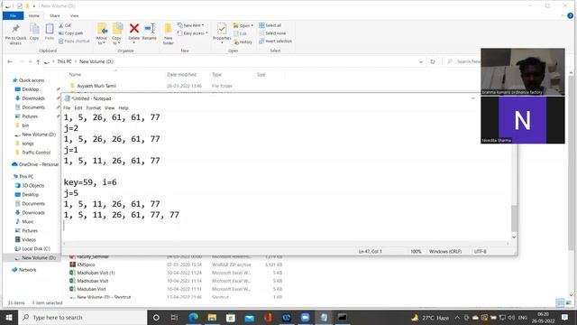This screenshot has height=325, width=577.
Task: Click the taskbar search box
Action: coord(82,317)
